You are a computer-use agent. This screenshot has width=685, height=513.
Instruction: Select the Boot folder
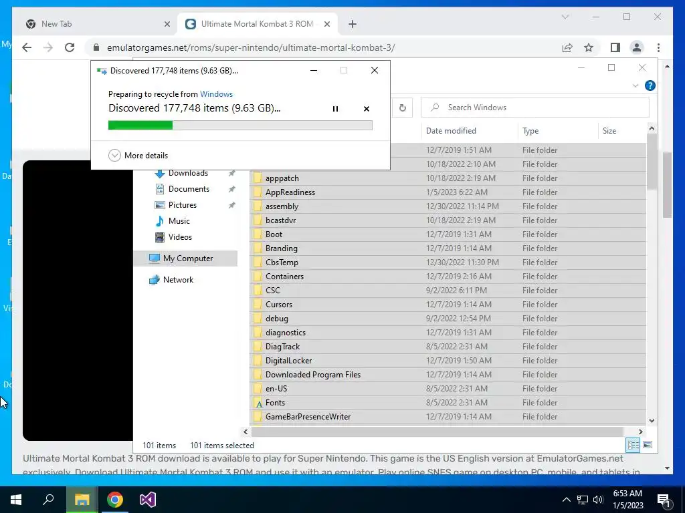point(448,234)
